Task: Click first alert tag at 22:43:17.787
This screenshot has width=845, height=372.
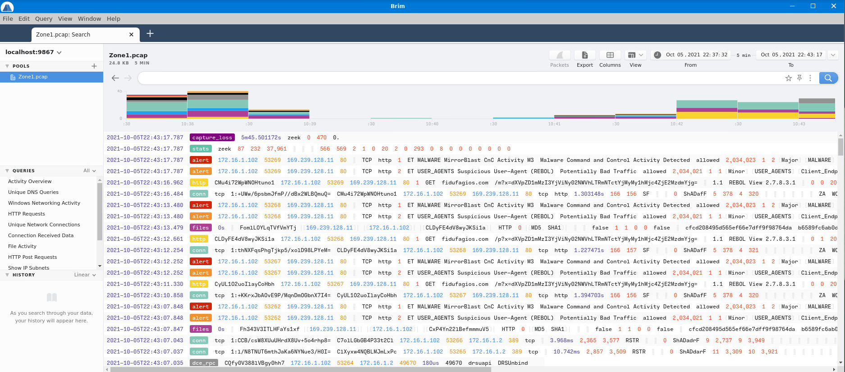Action: (x=201, y=160)
